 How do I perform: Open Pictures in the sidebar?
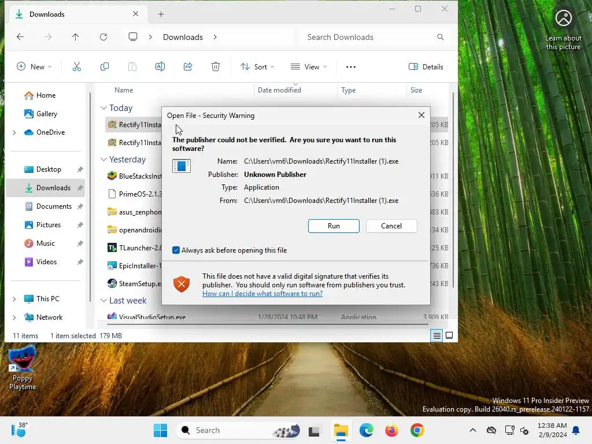tap(49, 225)
